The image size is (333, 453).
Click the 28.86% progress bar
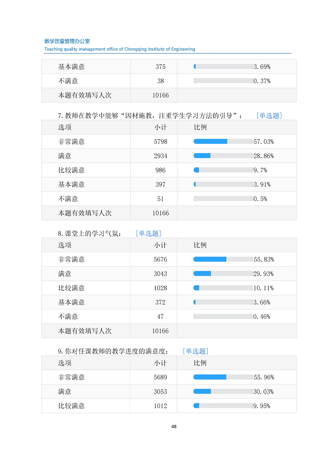pos(223,156)
